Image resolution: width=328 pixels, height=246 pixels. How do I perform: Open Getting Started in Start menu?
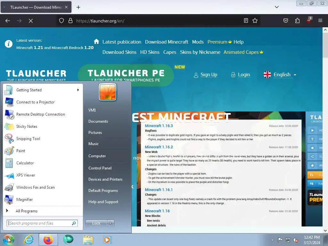[x=43, y=90]
